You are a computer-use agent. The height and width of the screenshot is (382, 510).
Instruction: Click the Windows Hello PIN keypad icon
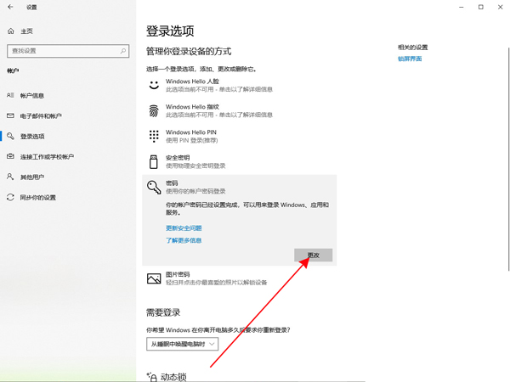tap(154, 136)
